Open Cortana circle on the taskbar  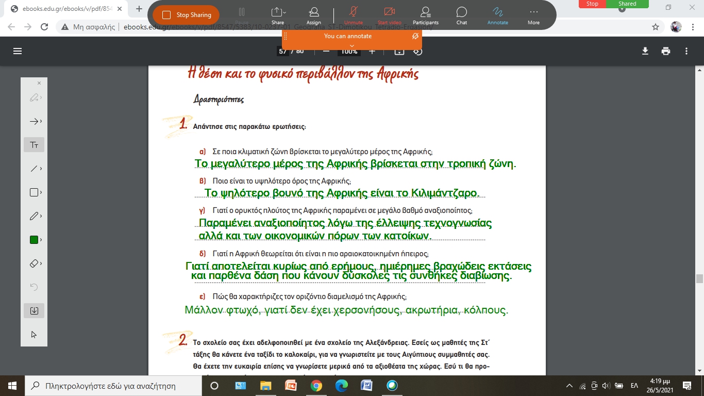[x=214, y=386]
